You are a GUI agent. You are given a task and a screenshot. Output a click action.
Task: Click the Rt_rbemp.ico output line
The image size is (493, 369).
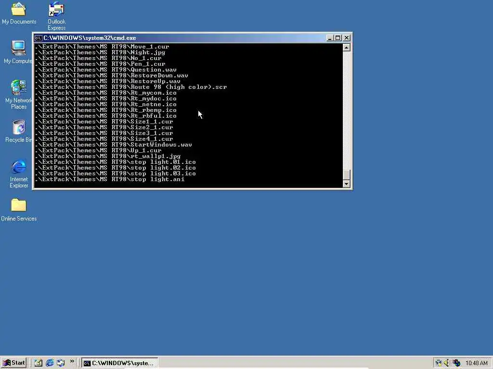[106, 110]
